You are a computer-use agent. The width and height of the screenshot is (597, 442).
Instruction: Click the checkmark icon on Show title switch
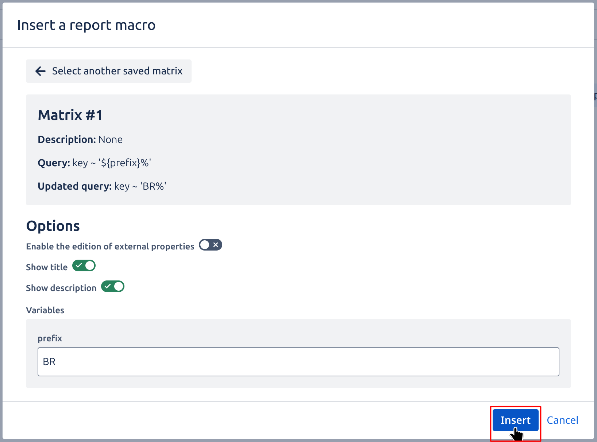click(79, 266)
